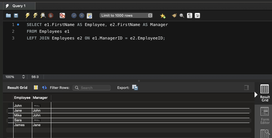
Task: Open the Form Editor side panel
Action: tap(265, 116)
